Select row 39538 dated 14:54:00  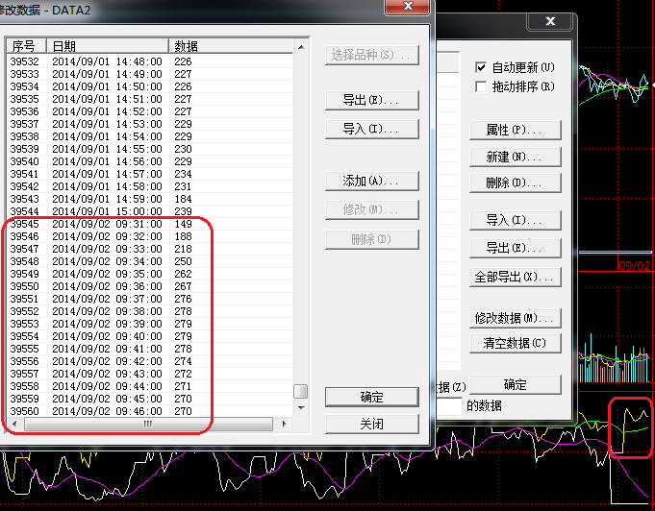click(x=149, y=136)
